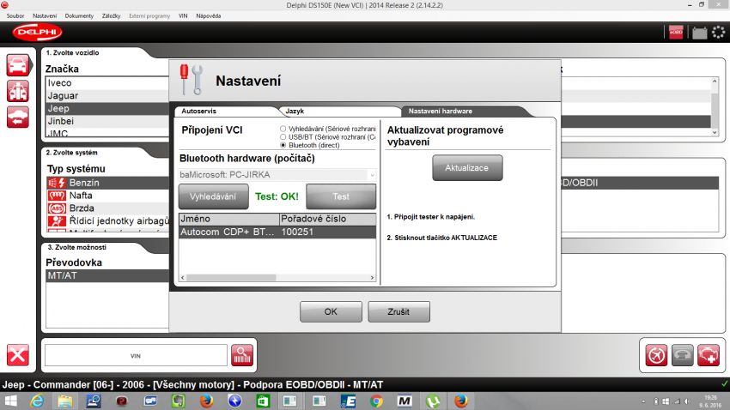Click the Test button
730x410 pixels.
coord(341,196)
